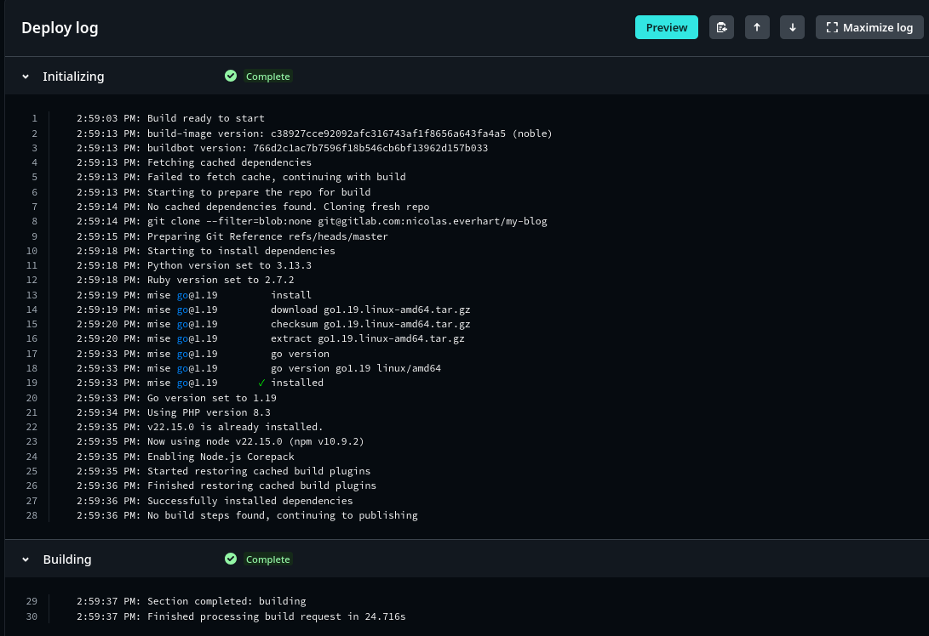Click 'Ruby version set to 2.7.2' line
The image size is (929, 636).
186,280
